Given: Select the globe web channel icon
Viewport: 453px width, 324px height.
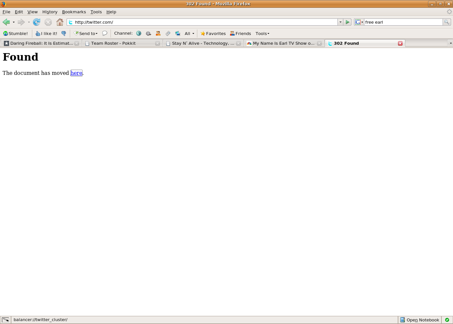Looking at the screenshot, I should [139, 33].
